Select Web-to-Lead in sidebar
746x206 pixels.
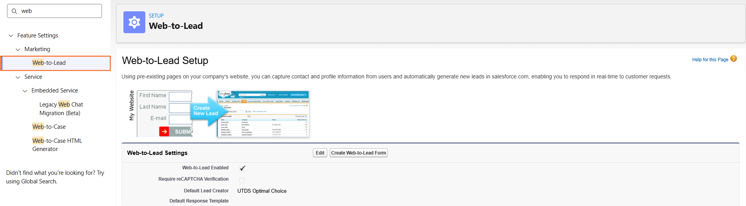(55, 63)
